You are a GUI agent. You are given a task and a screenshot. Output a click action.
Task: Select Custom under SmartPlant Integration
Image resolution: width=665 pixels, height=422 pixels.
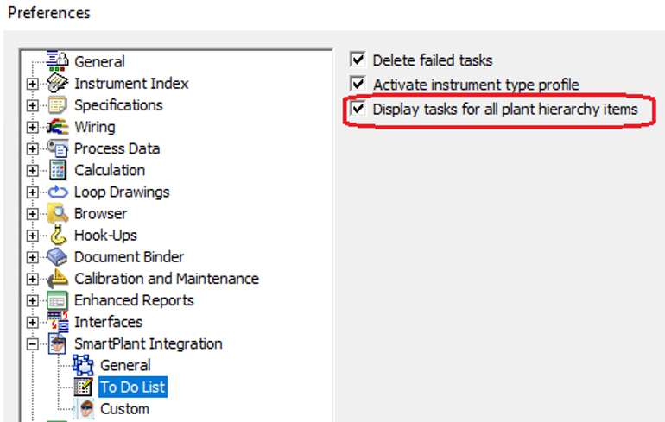click(x=124, y=408)
